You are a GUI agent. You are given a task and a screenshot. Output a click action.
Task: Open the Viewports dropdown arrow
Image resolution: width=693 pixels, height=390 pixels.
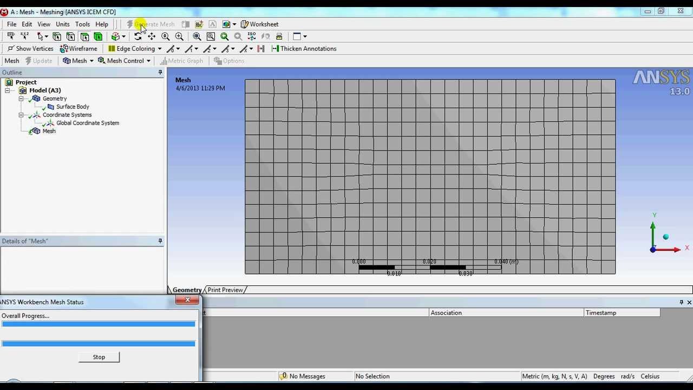[x=305, y=36]
